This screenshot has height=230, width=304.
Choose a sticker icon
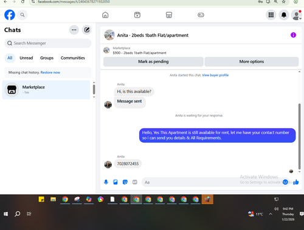tap(125, 182)
